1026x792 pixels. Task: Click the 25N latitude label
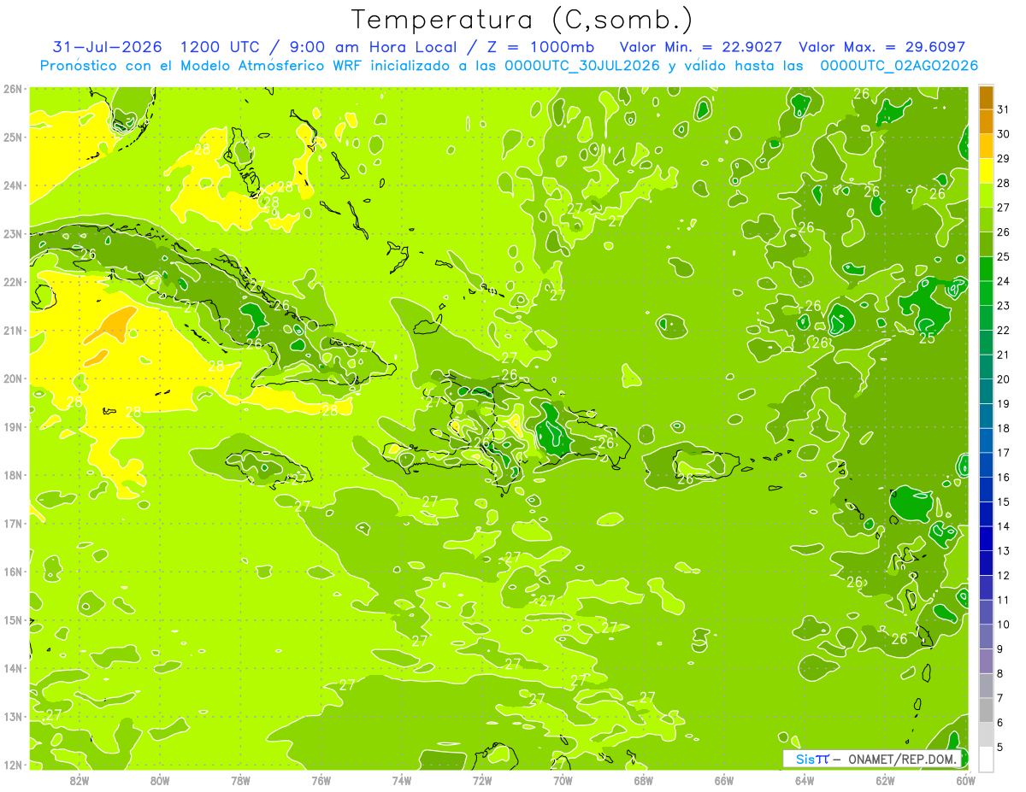[13, 137]
